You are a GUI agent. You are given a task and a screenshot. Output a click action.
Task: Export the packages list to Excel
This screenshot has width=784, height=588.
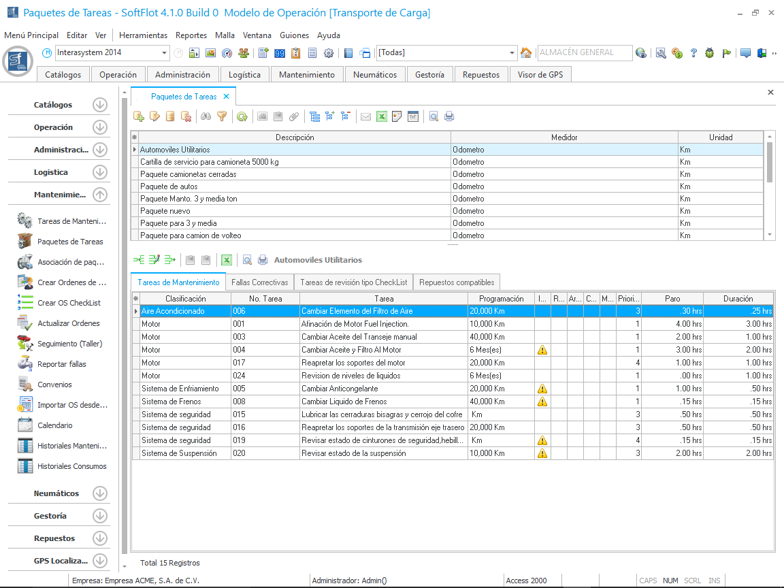(382, 116)
